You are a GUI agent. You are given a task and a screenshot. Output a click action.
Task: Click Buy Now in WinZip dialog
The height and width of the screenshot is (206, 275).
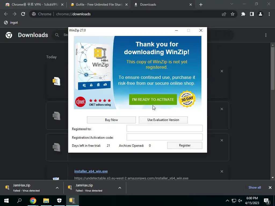click(111, 120)
